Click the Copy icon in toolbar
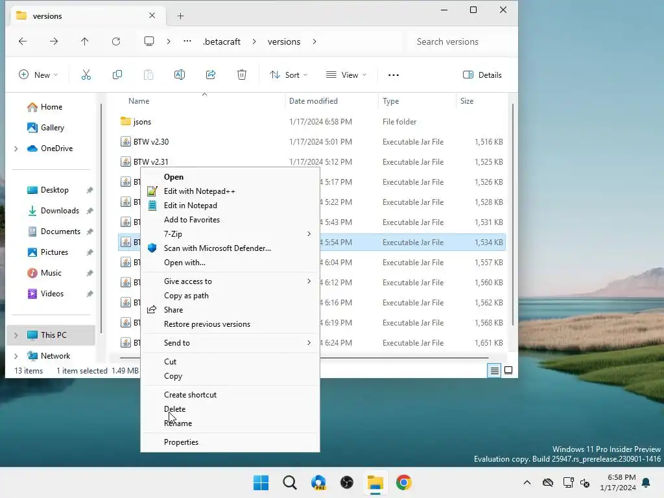Viewport: 664px width, 498px height. coord(117,75)
